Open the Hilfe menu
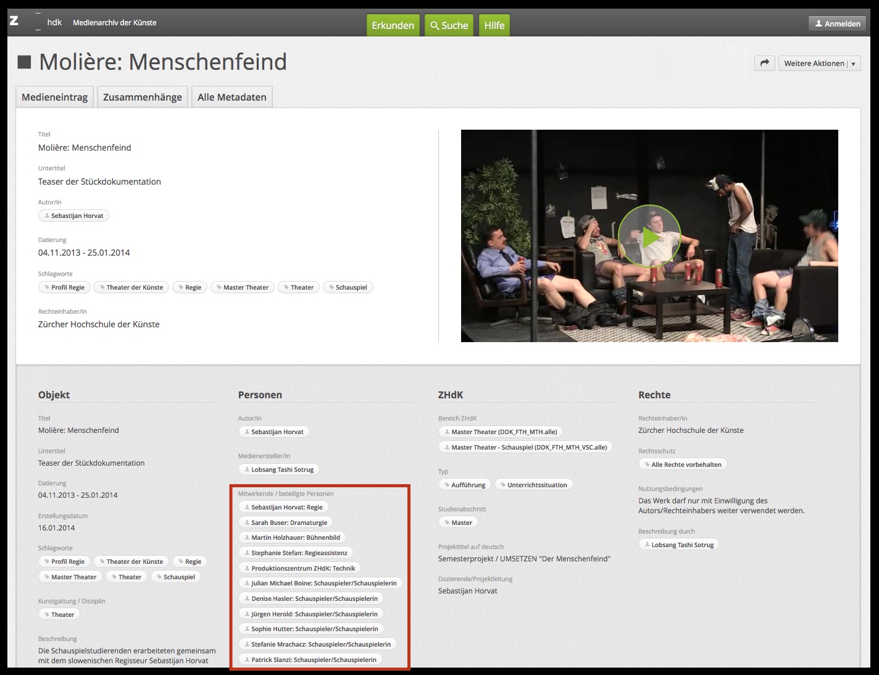 (x=494, y=25)
